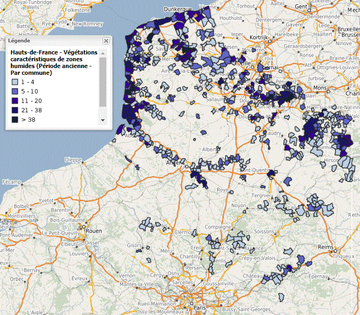The height and width of the screenshot is (315, 360).
Task: Select the 11 - 20 legend color swatch
Action: [x=16, y=100]
